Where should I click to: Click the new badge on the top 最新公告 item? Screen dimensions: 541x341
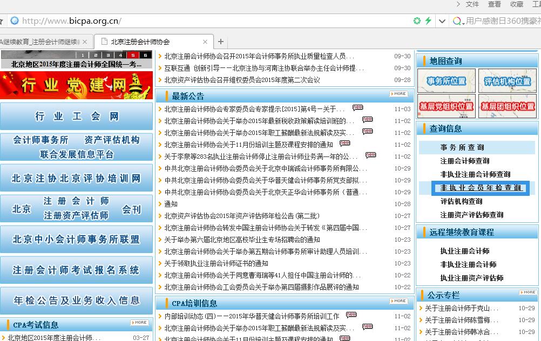pos(357,107)
